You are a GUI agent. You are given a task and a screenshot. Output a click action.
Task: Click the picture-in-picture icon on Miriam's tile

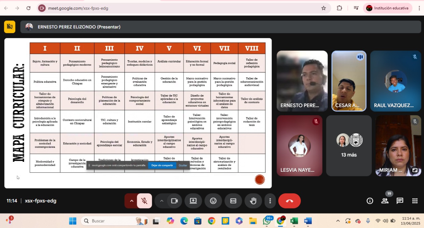pos(415,170)
